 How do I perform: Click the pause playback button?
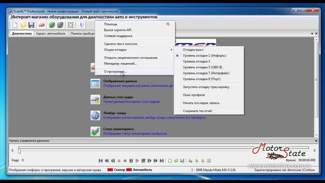pyautogui.click(x=131, y=161)
